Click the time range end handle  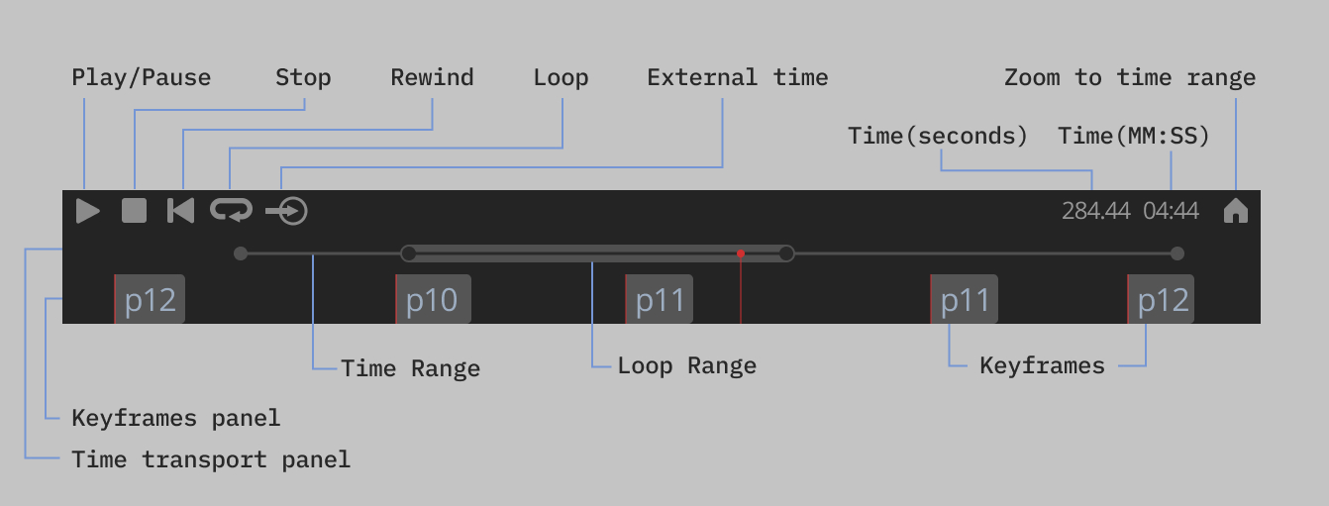point(1176,253)
